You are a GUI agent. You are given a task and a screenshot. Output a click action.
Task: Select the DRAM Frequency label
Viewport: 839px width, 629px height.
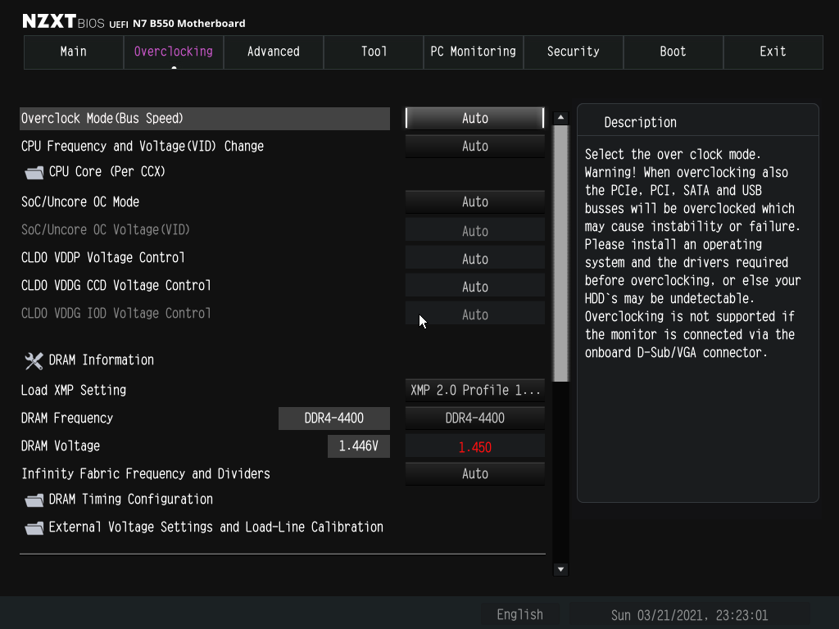coord(67,418)
